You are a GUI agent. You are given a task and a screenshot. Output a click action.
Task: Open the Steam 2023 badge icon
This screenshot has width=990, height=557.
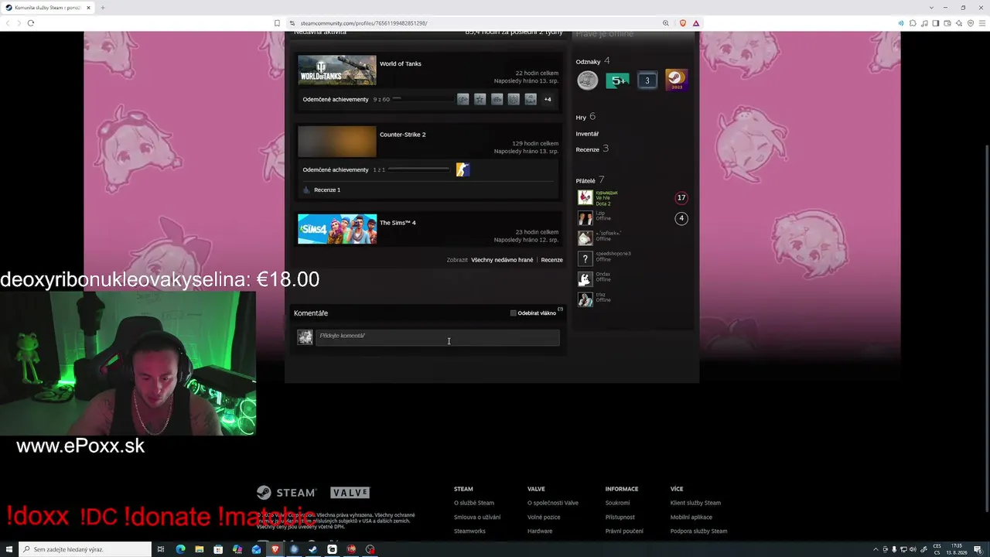click(676, 80)
